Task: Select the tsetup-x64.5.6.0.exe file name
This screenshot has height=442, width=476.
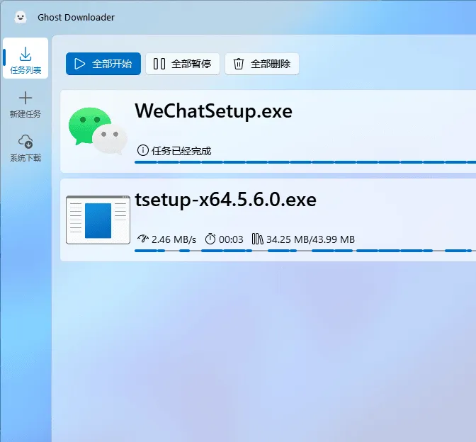Action: pos(225,200)
